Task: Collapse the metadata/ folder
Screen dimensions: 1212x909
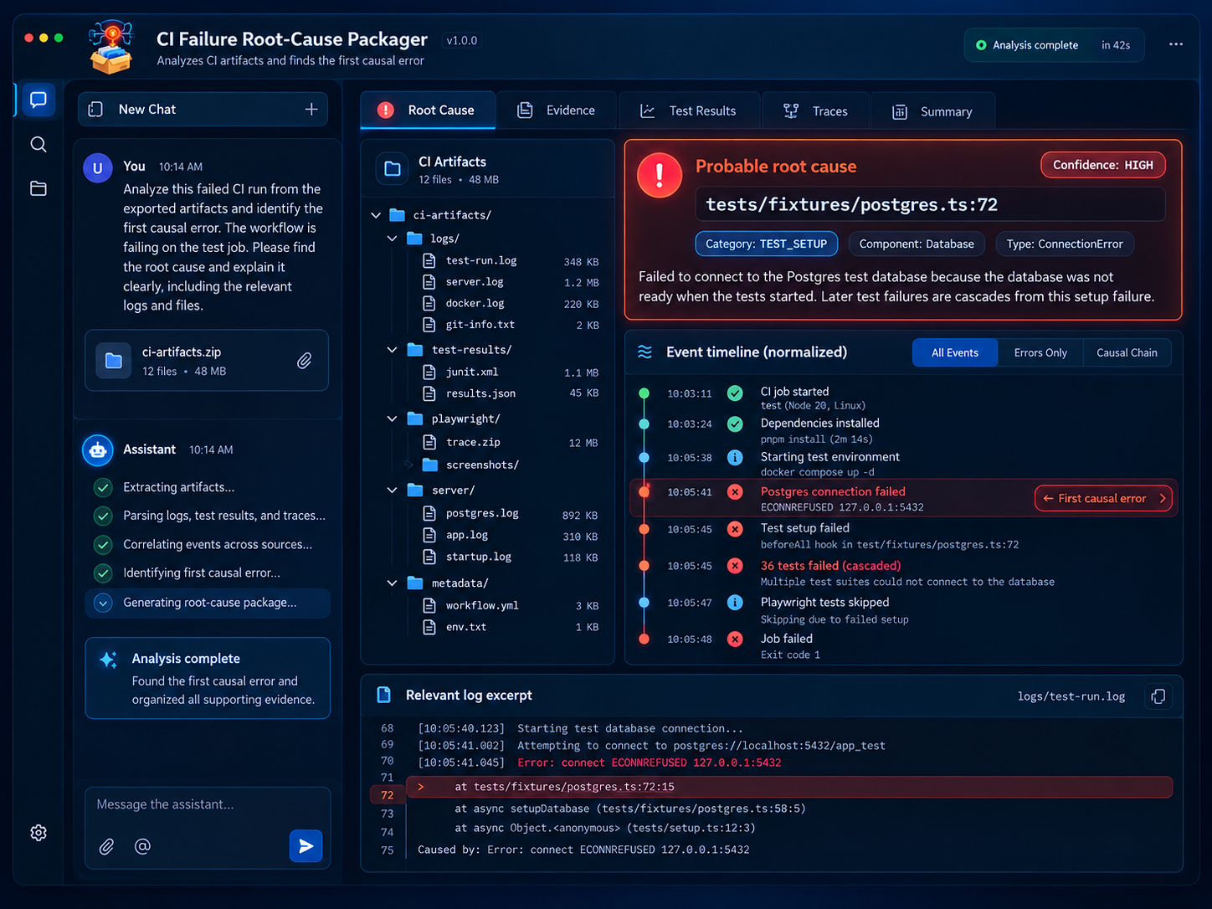Action: pyautogui.click(x=392, y=583)
